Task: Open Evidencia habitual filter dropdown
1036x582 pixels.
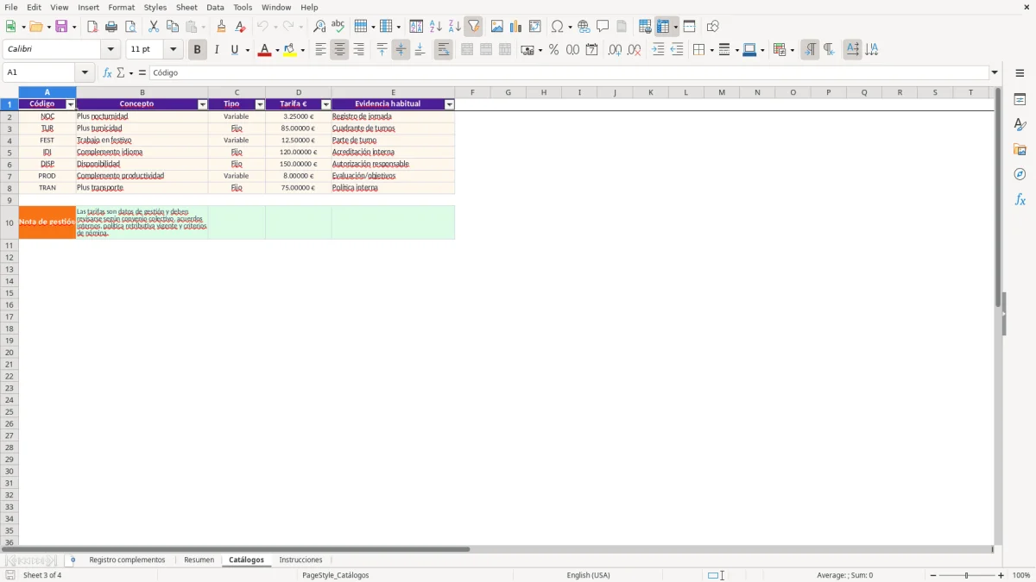Action: [x=450, y=104]
